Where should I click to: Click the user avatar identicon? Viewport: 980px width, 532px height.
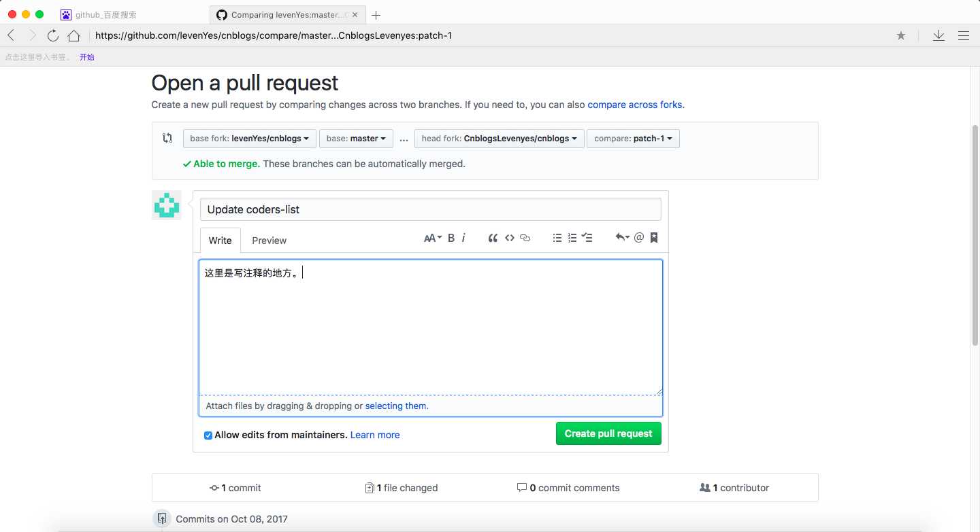(x=166, y=205)
